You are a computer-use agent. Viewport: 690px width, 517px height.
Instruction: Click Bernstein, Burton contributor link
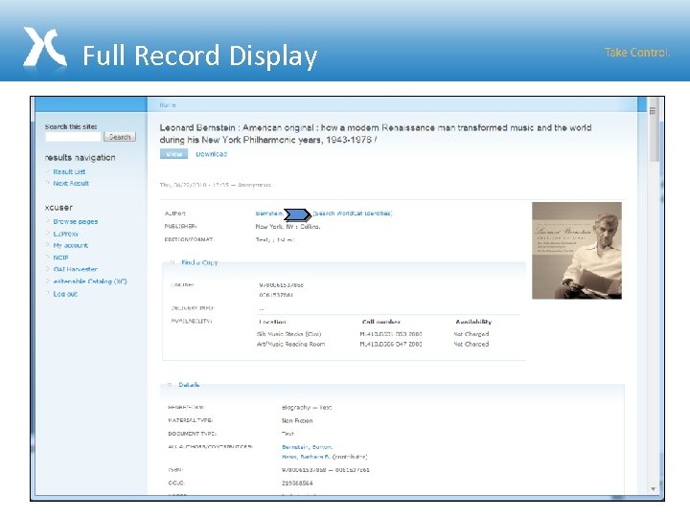click(307, 447)
